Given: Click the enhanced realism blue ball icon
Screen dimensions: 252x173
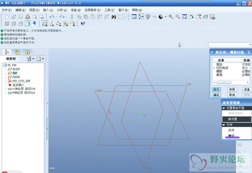Looking at the screenshot, I should (35, 24).
